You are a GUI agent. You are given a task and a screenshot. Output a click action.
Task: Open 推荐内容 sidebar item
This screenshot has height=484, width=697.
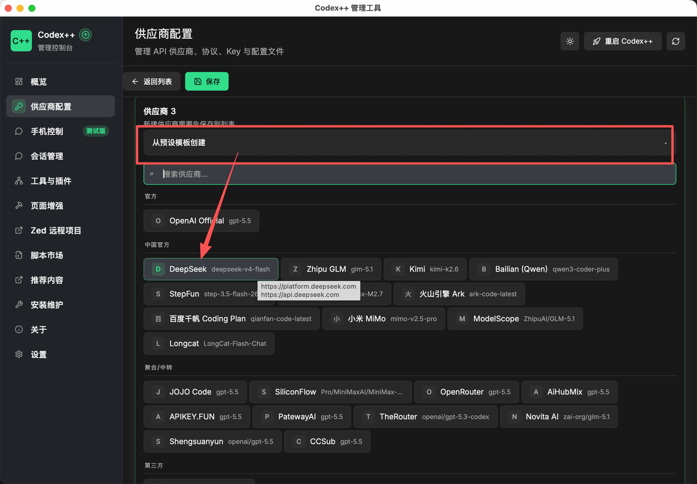point(60,280)
